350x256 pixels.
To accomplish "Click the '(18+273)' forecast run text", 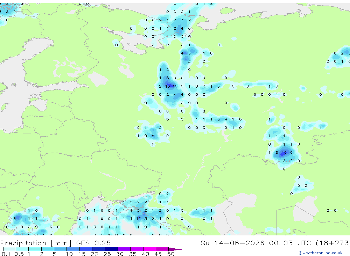I will click(x=332, y=243).
